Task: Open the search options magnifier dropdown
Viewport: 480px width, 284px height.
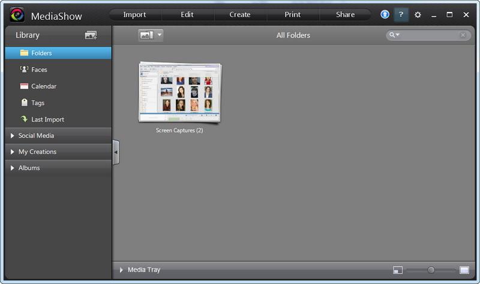Action: coord(394,35)
